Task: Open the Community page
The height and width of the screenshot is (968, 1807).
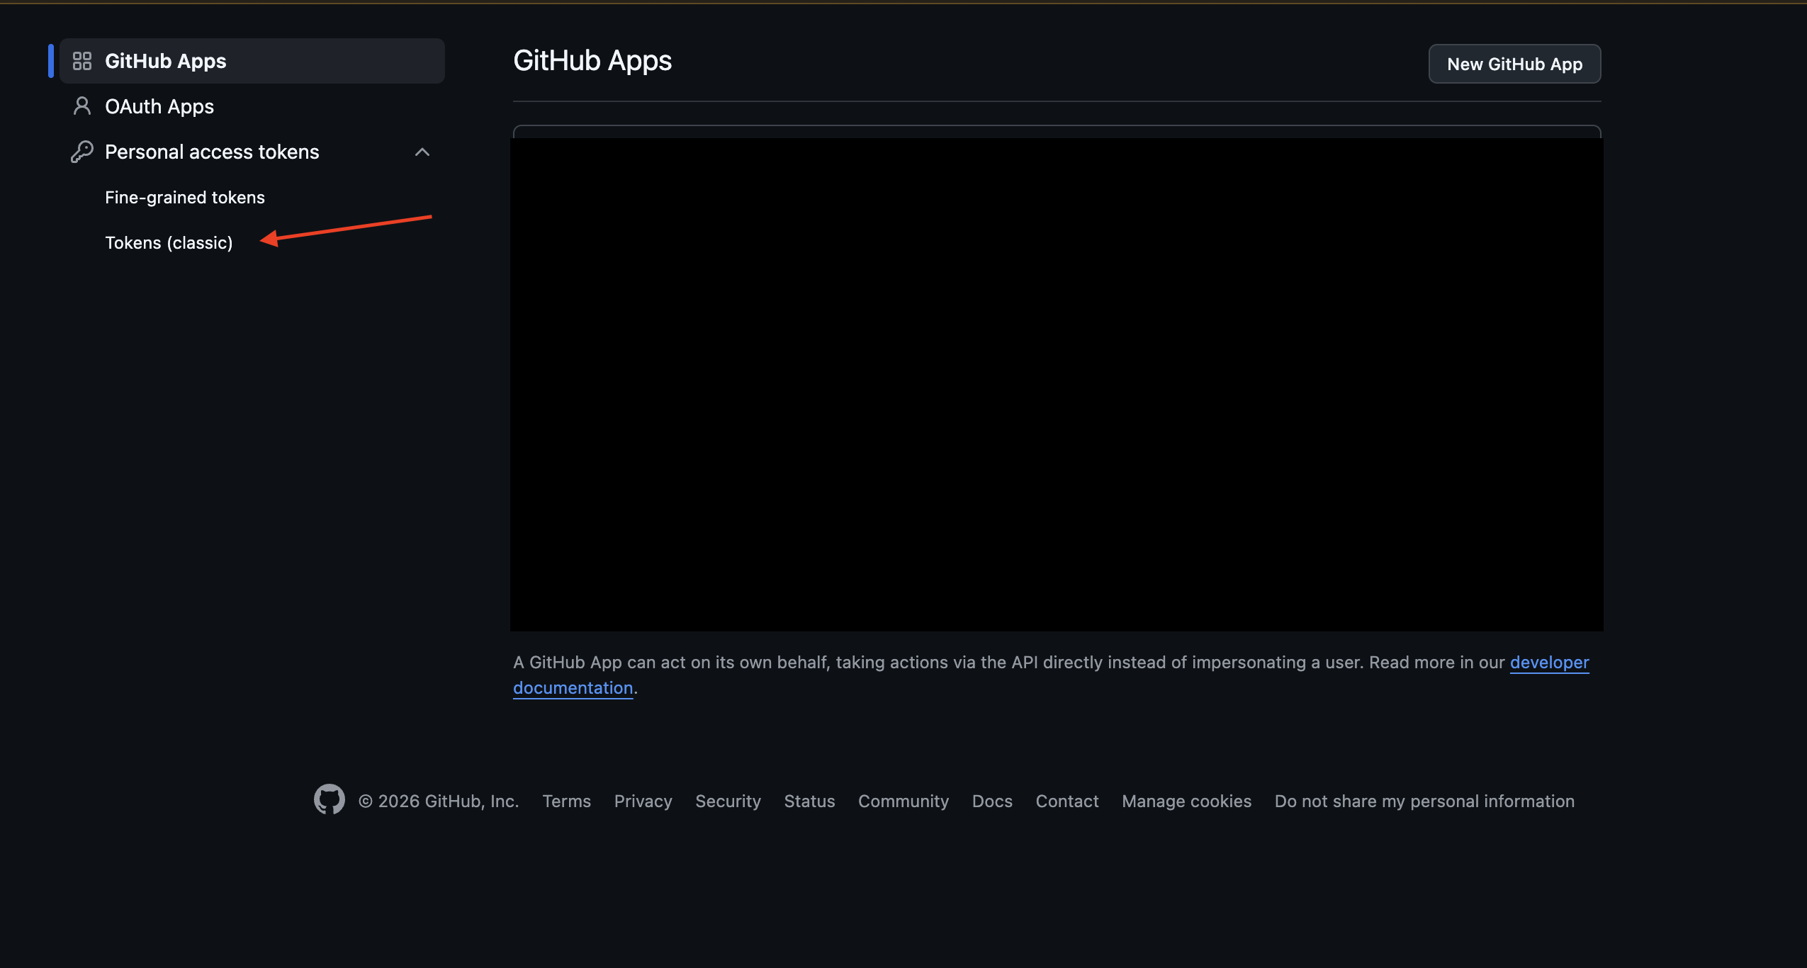Action: point(903,801)
